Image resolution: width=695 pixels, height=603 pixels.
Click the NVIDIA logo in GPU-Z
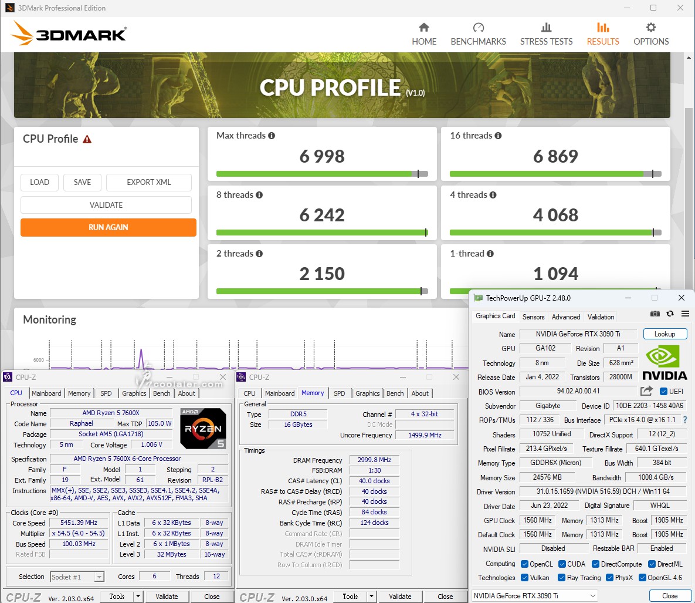[665, 363]
